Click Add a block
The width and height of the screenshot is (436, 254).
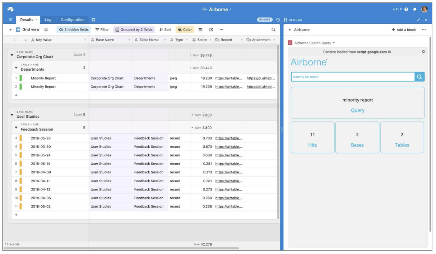404,30
